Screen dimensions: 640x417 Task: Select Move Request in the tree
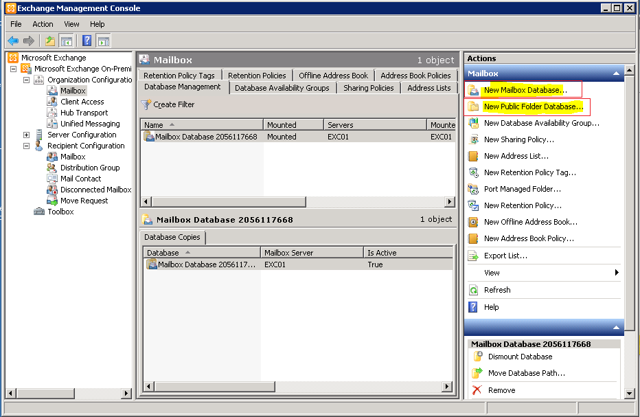84,201
